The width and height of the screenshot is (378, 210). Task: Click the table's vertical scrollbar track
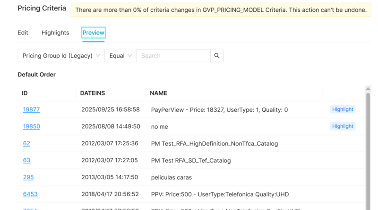point(368,151)
